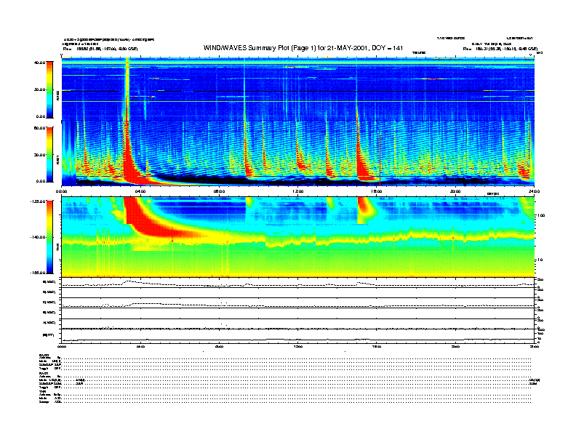Click 00:00 label below RAD1 spectrogram
This screenshot has height=445, width=576.
[x=63, y=192]
